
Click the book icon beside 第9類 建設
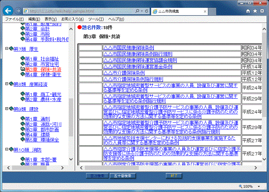(x=11, y=109)
